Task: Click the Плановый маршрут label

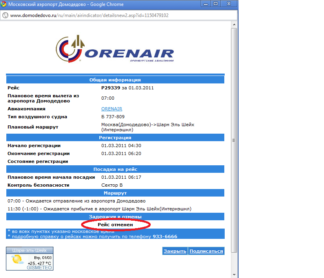Action: coord(33,127)
